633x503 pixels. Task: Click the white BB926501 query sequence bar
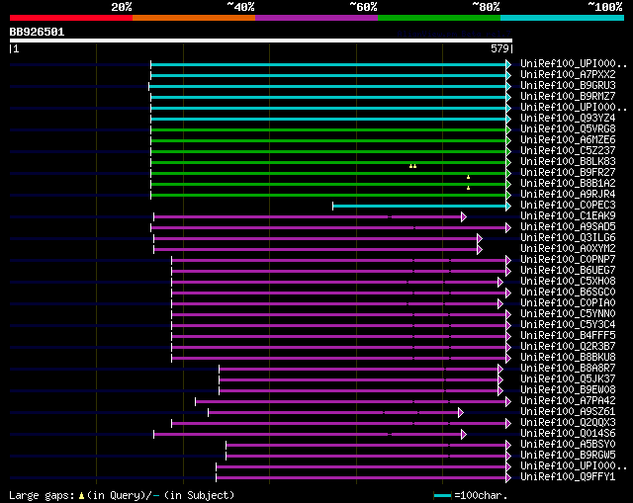coord(261,41)
